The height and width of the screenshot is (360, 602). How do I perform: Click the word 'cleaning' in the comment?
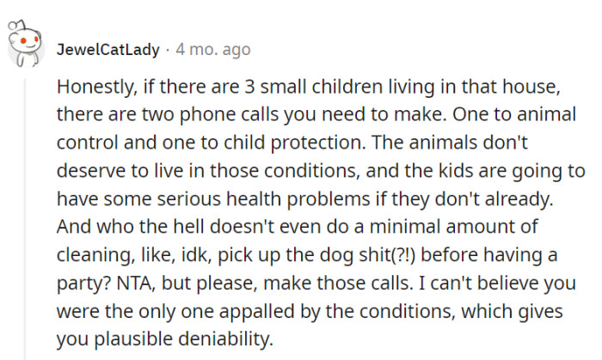(x=90, y=255)
